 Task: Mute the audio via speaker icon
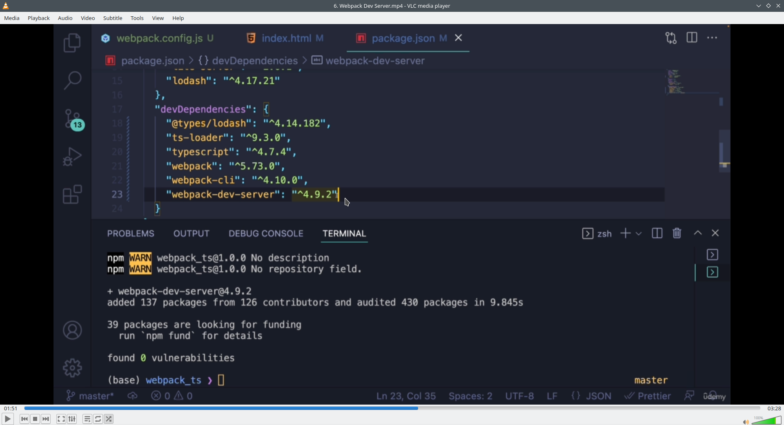[x=746, y=422]
